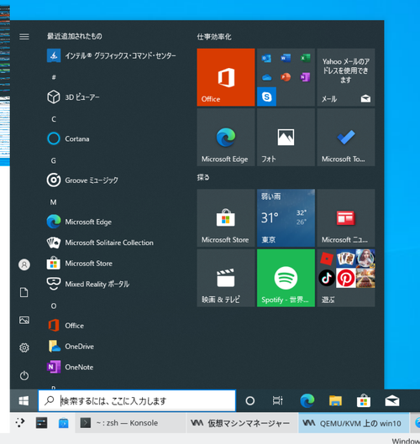This screenshot has width=420, height=444.
Task: Open OneNote icon in Office apps tile
Action: 305,77
